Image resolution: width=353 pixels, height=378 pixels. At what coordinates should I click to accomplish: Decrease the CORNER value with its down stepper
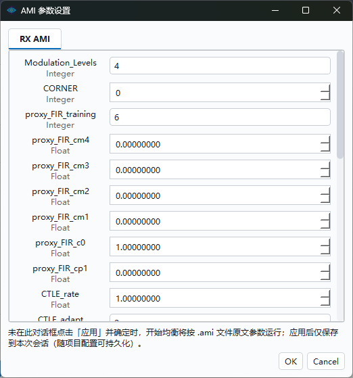pyautogui.click(x=325, y=97)
